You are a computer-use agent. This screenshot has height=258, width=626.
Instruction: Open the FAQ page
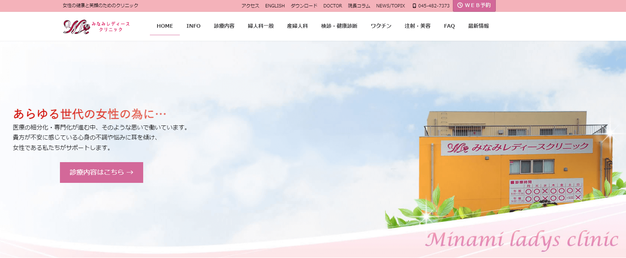449,26
